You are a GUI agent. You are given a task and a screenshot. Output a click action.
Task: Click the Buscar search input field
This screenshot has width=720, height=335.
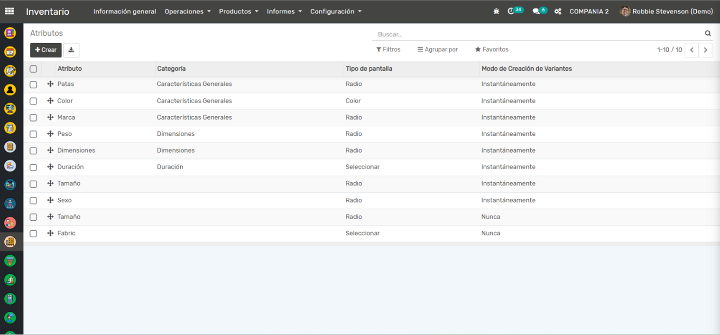(x=538, y=34)
